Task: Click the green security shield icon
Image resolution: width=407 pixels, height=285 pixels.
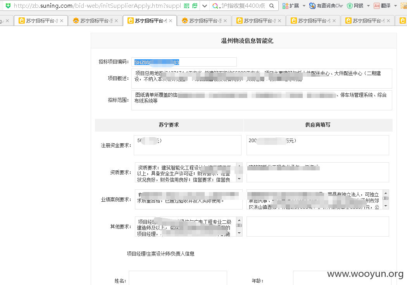Action: (8, 5)
